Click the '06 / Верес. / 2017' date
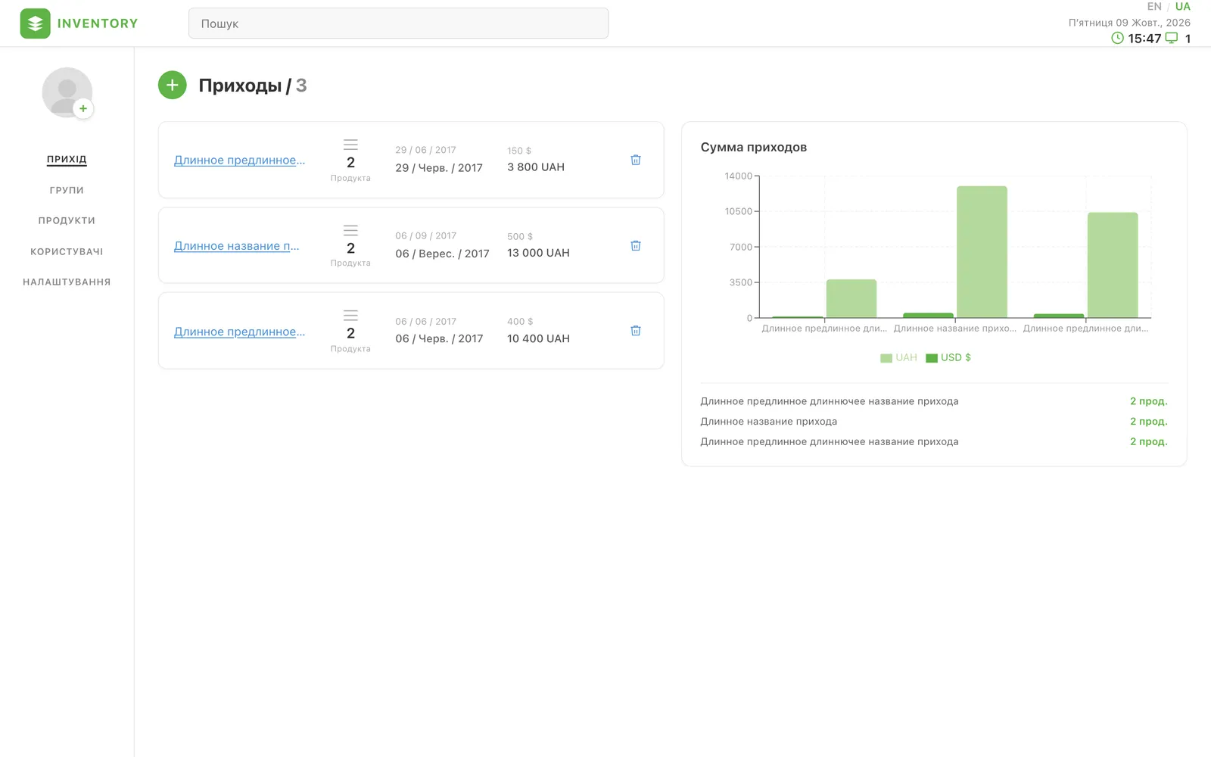 click(x=442, y=254)
